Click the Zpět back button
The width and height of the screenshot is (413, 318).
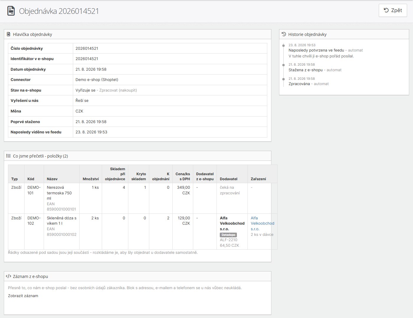tap(393, 10)
